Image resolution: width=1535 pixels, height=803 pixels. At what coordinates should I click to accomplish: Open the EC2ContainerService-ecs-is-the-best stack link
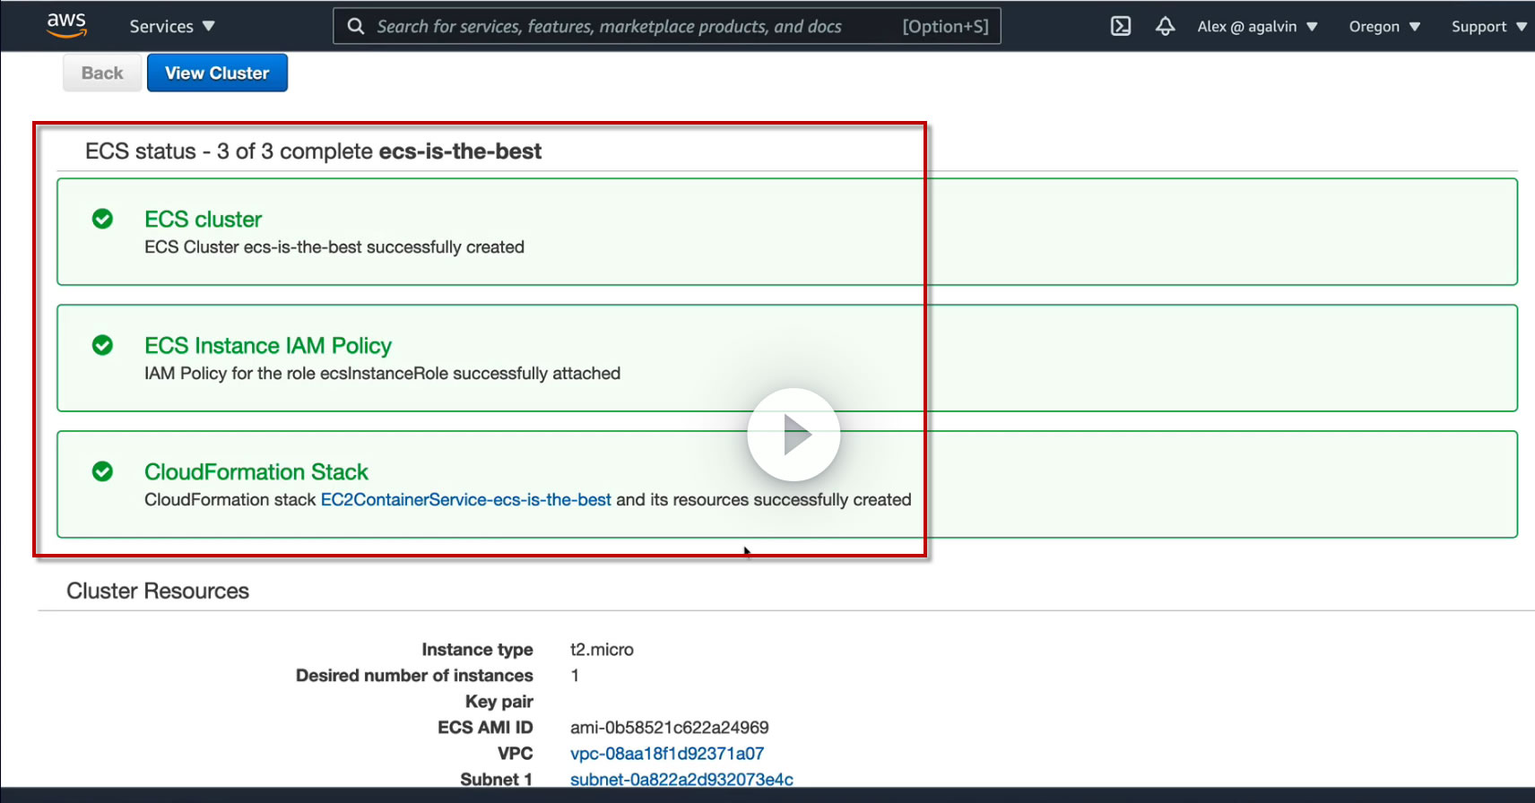[x=466, y=499]
